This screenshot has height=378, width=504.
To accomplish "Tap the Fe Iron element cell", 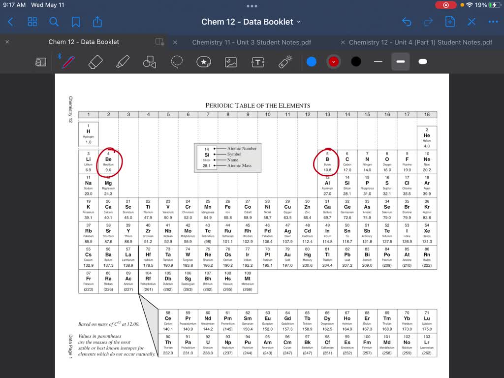I will click(227, 210).
